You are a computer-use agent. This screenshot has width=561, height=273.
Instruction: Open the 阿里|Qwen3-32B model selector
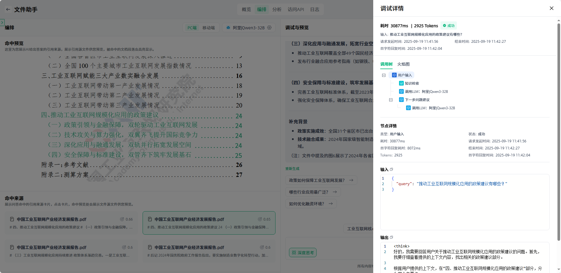tap(248, 28)
